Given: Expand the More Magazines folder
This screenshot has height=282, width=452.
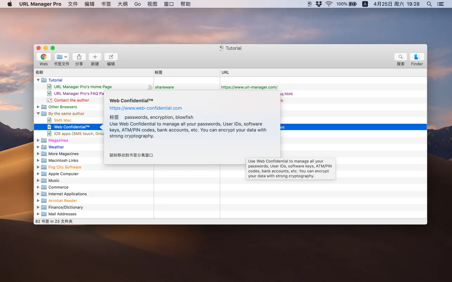Looking at the screenshot, I should [38, 154].
